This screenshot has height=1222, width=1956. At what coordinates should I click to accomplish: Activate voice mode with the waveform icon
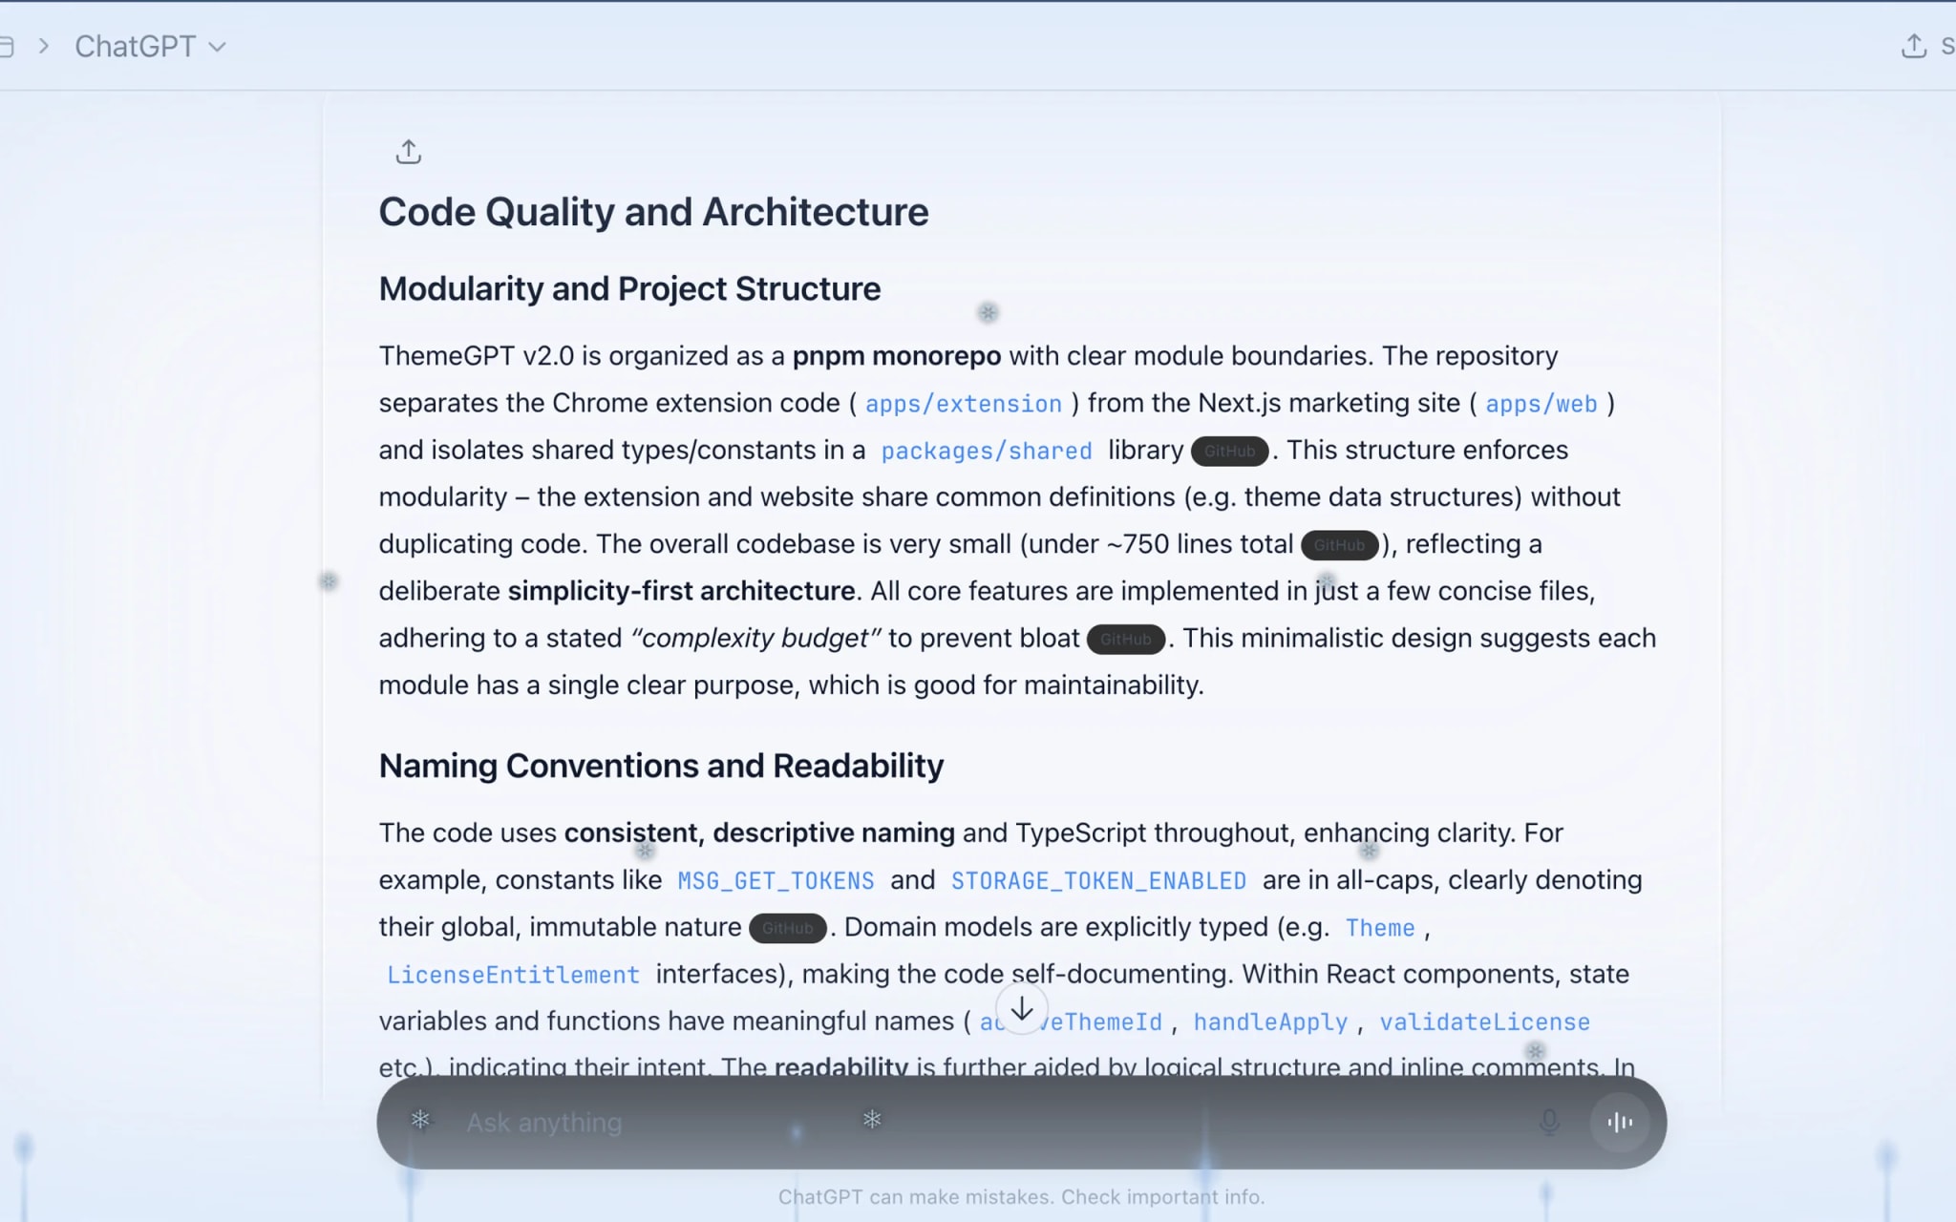pos(1620,1123)
